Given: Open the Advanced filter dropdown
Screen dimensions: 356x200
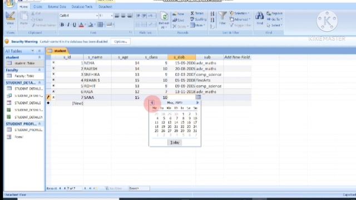Looking at the screenshot, I should pyautogui.click(x=240, y=19).
